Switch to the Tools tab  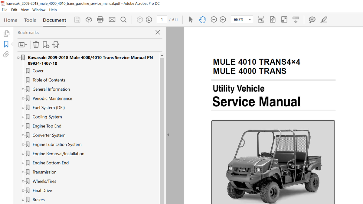[30, 20]
